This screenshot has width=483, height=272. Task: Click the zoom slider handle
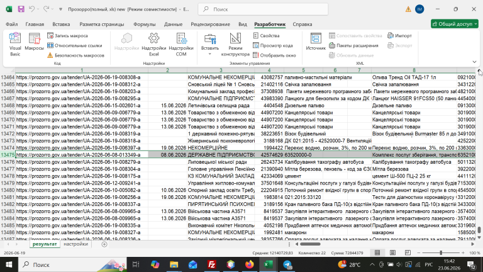(441, 252)
